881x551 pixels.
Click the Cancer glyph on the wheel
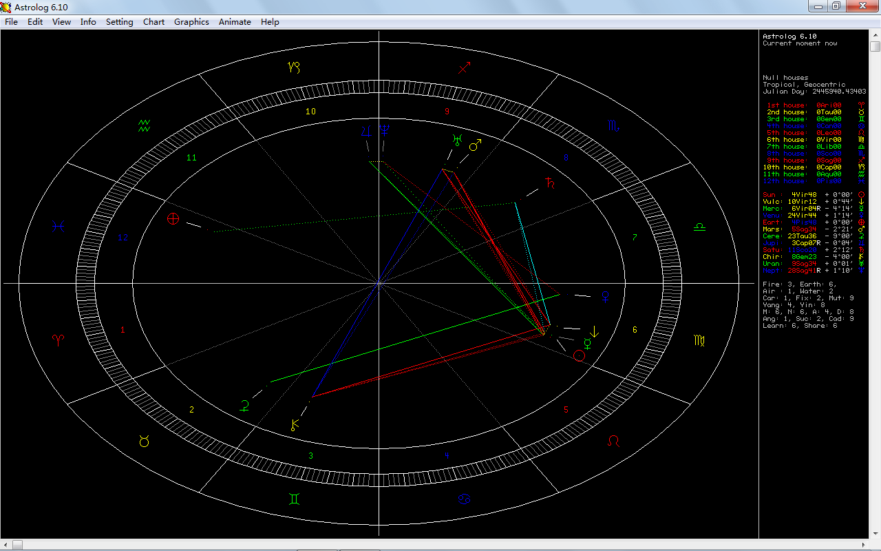pyautogui.click(x=464, y=498)
